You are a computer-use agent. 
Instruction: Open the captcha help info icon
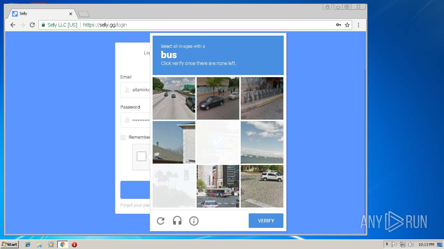[x=194, y=221]
